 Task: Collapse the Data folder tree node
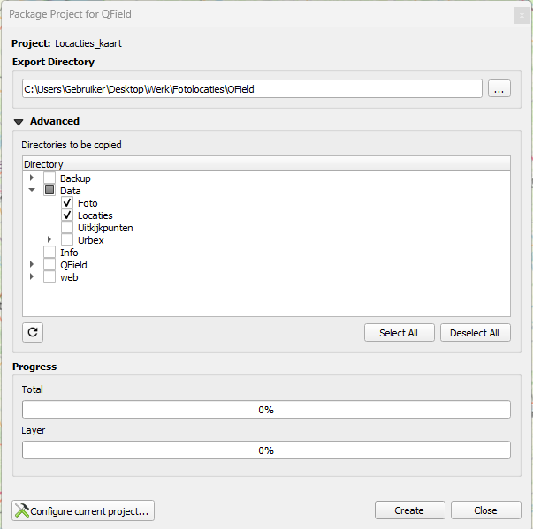[32, 190]
